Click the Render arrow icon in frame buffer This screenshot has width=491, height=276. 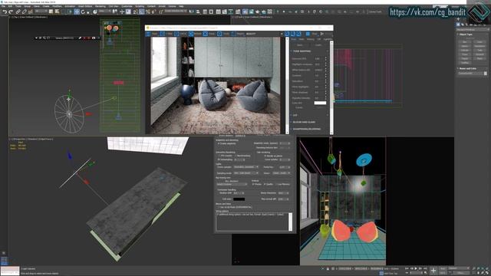(x=322, y=34)
